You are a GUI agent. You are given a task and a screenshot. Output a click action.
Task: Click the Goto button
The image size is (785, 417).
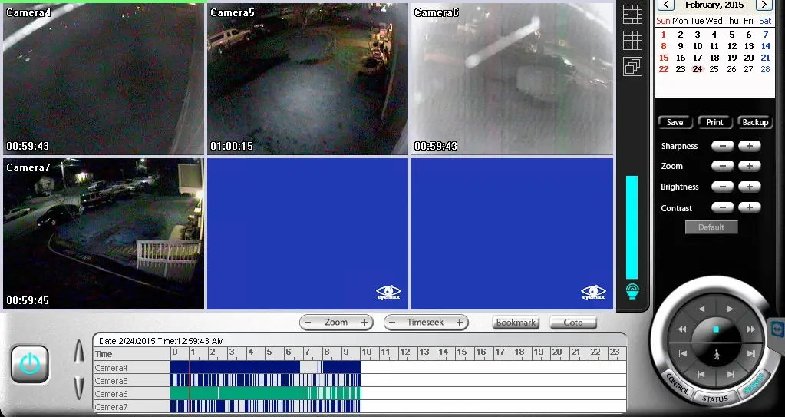click(x=573, y=323)
